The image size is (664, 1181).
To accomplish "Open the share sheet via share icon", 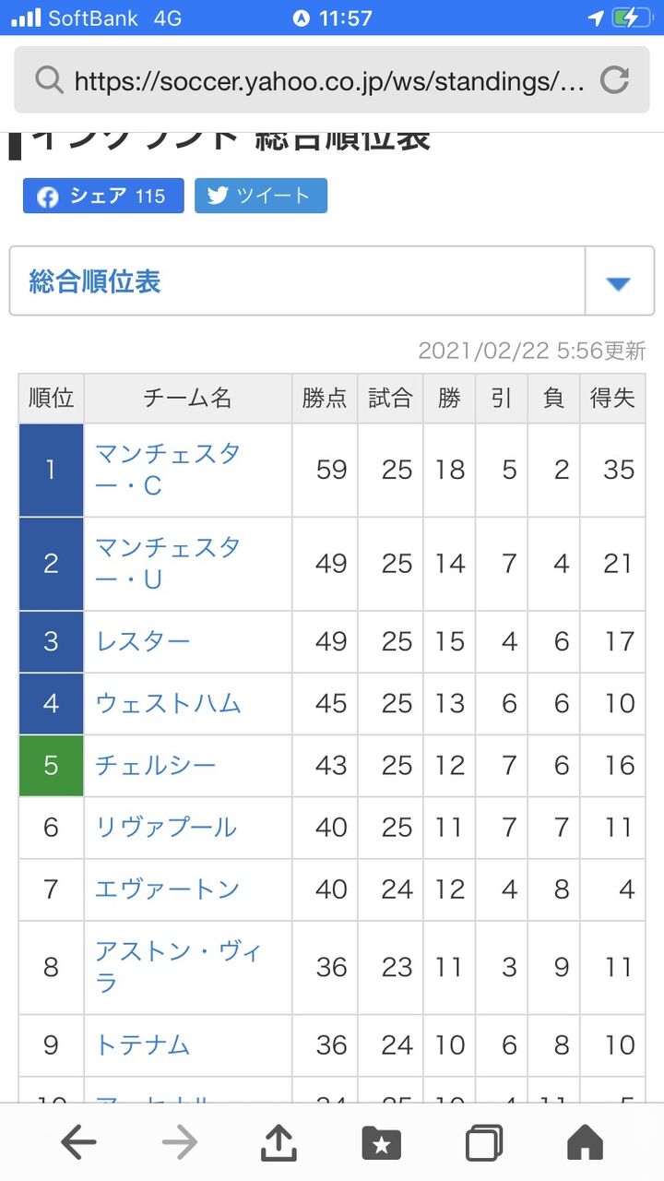I will click(x=279, y=1141).
